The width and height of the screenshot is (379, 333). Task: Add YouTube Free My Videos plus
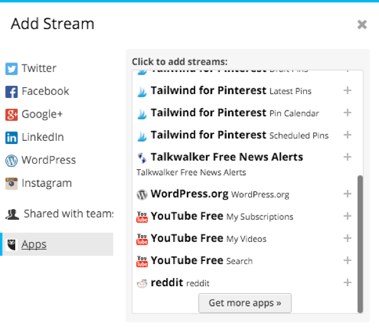(347, 238)
